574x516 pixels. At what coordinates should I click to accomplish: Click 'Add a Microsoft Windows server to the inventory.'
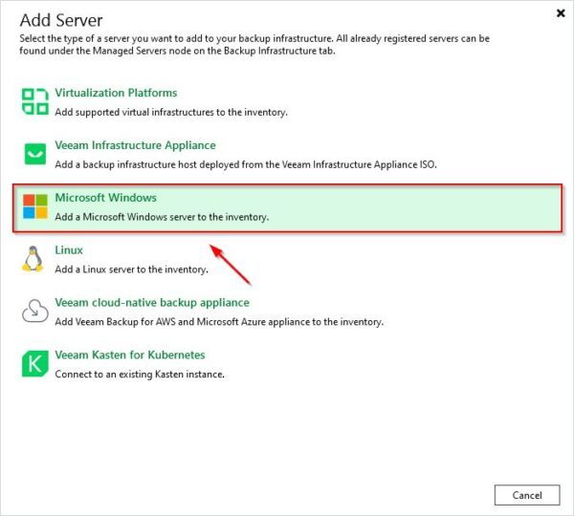coord(162,217)
